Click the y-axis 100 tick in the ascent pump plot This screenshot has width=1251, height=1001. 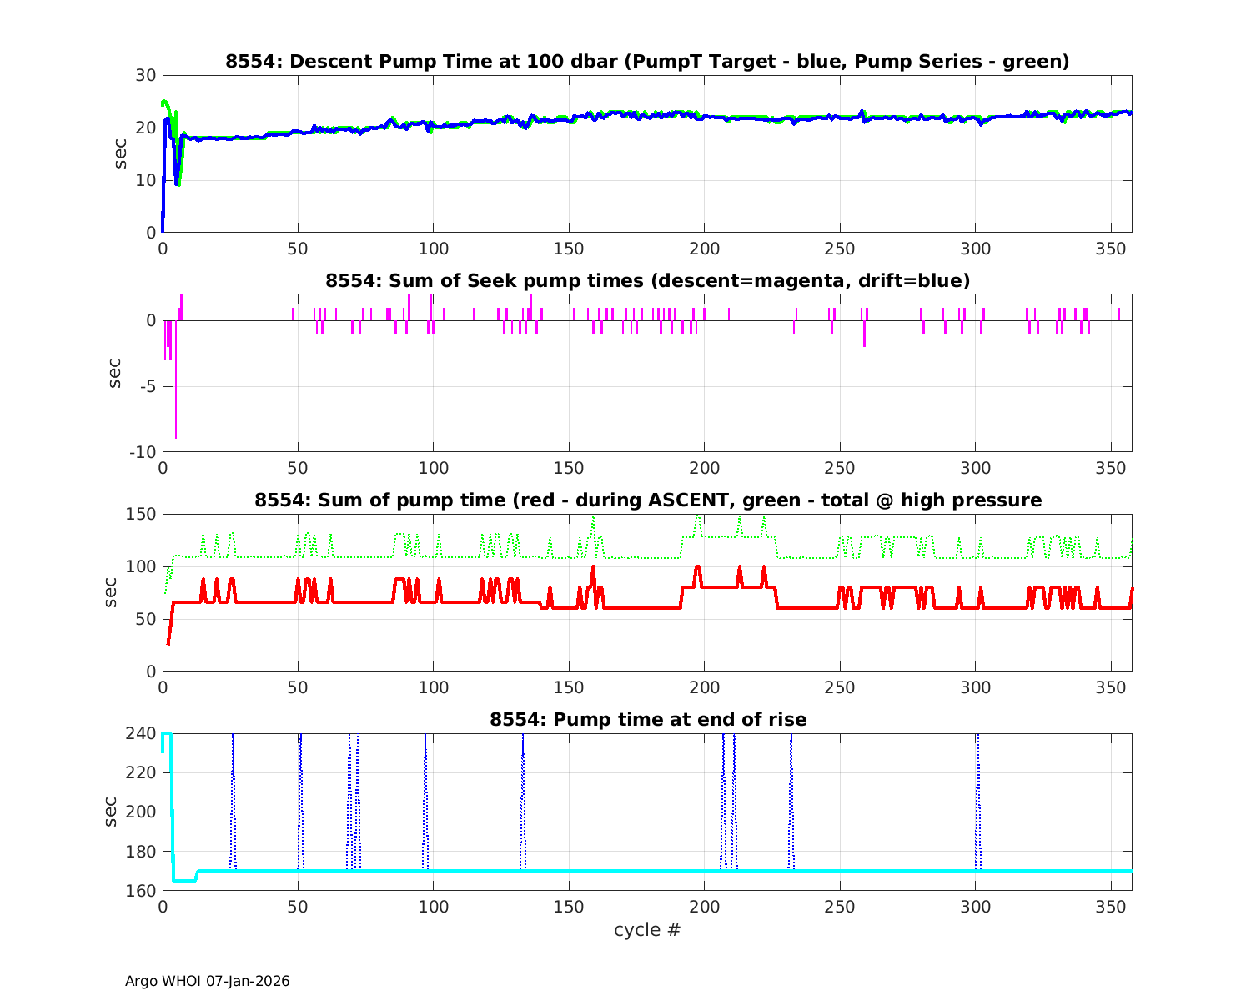coord(143,566)
